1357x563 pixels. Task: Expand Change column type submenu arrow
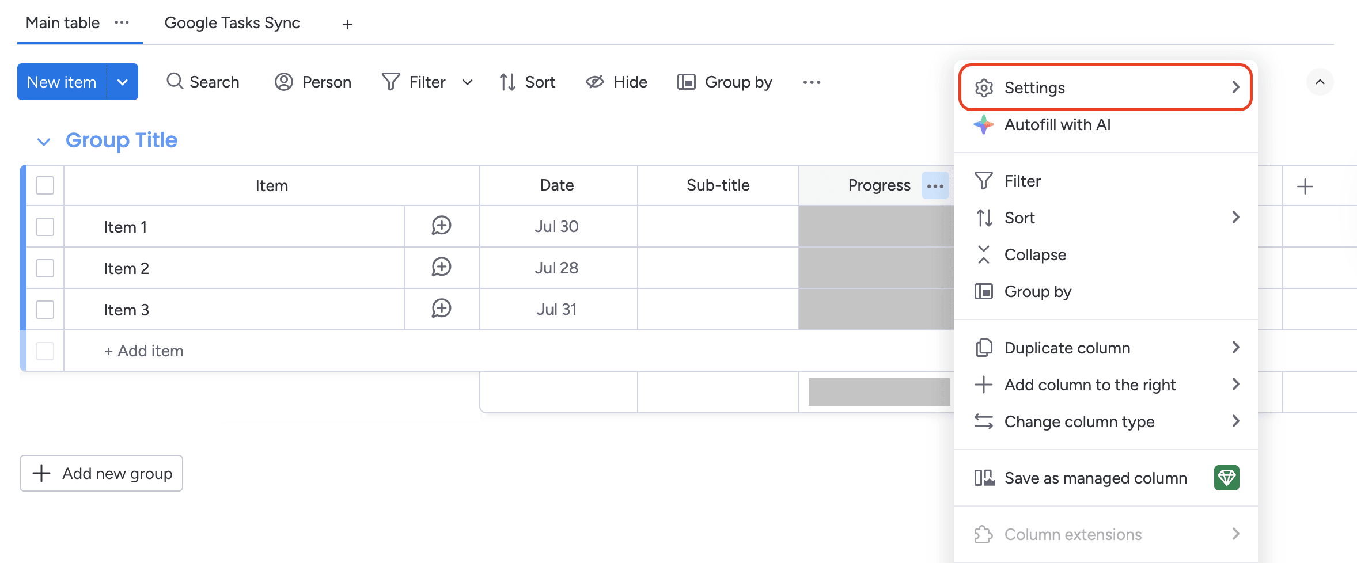pos(1236,421)
